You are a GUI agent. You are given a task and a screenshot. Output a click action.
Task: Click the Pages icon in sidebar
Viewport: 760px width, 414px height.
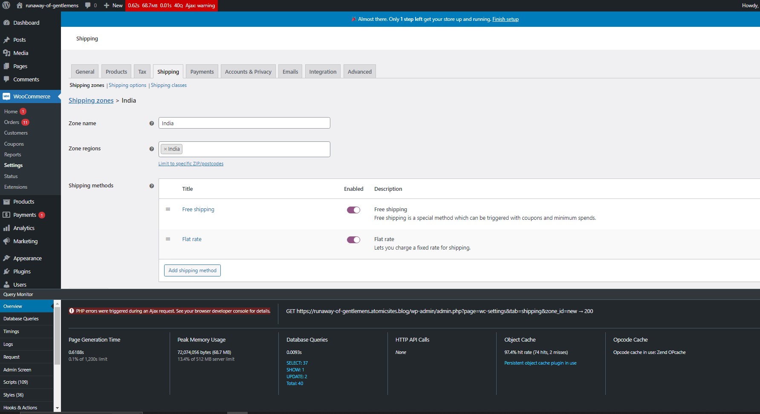click(7, 66)
